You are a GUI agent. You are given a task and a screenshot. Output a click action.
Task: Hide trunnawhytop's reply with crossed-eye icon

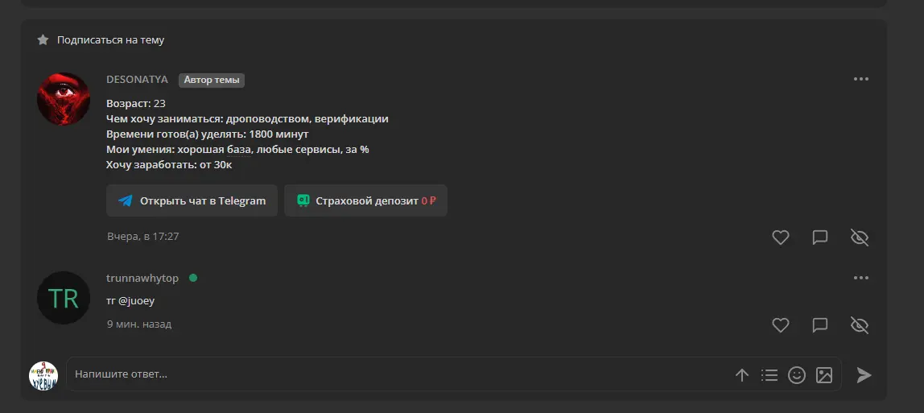tap(860, 325)
